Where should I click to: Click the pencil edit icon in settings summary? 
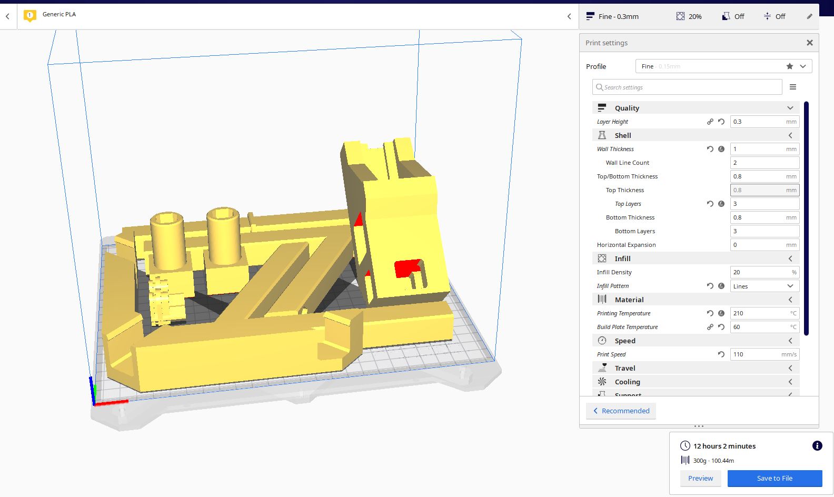[x=810, y=16]
